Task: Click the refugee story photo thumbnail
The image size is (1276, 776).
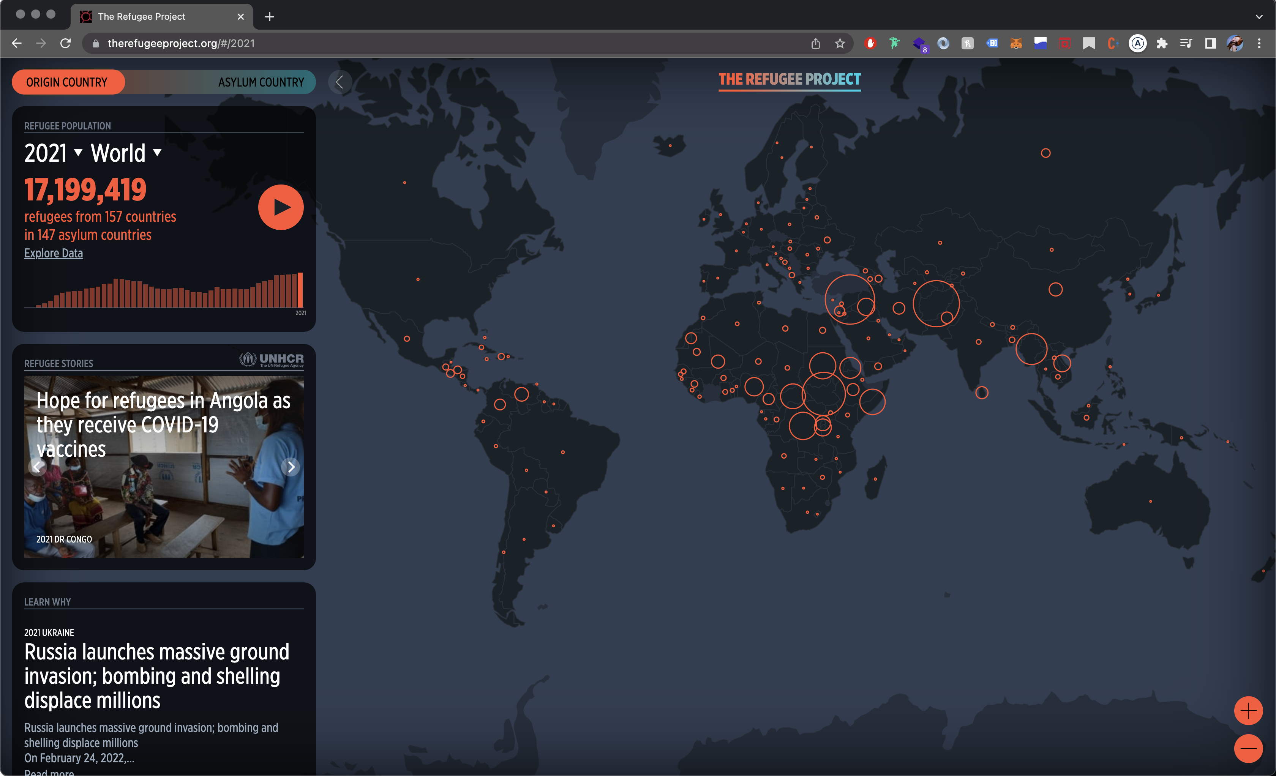Action: (x=164, y=467)
